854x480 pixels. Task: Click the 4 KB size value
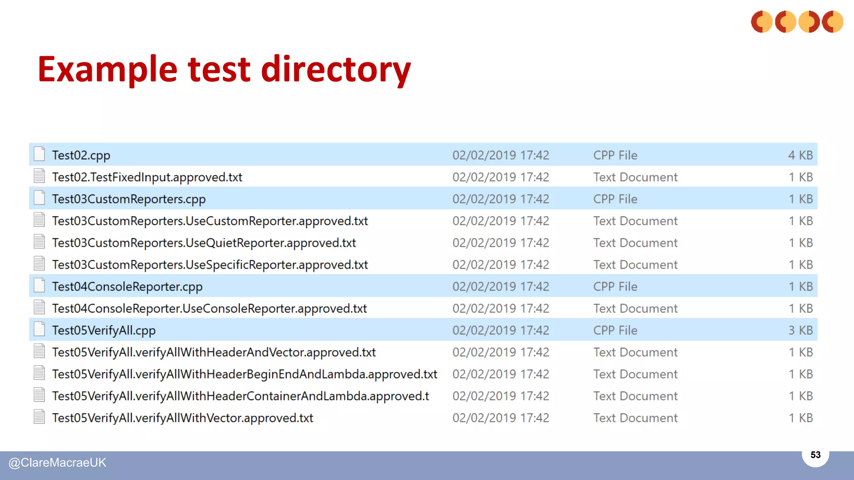[x=801, y=155]
